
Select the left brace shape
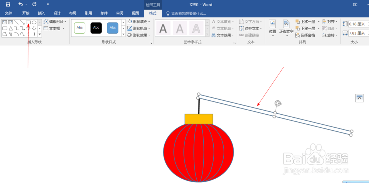[x=28, y=34]
